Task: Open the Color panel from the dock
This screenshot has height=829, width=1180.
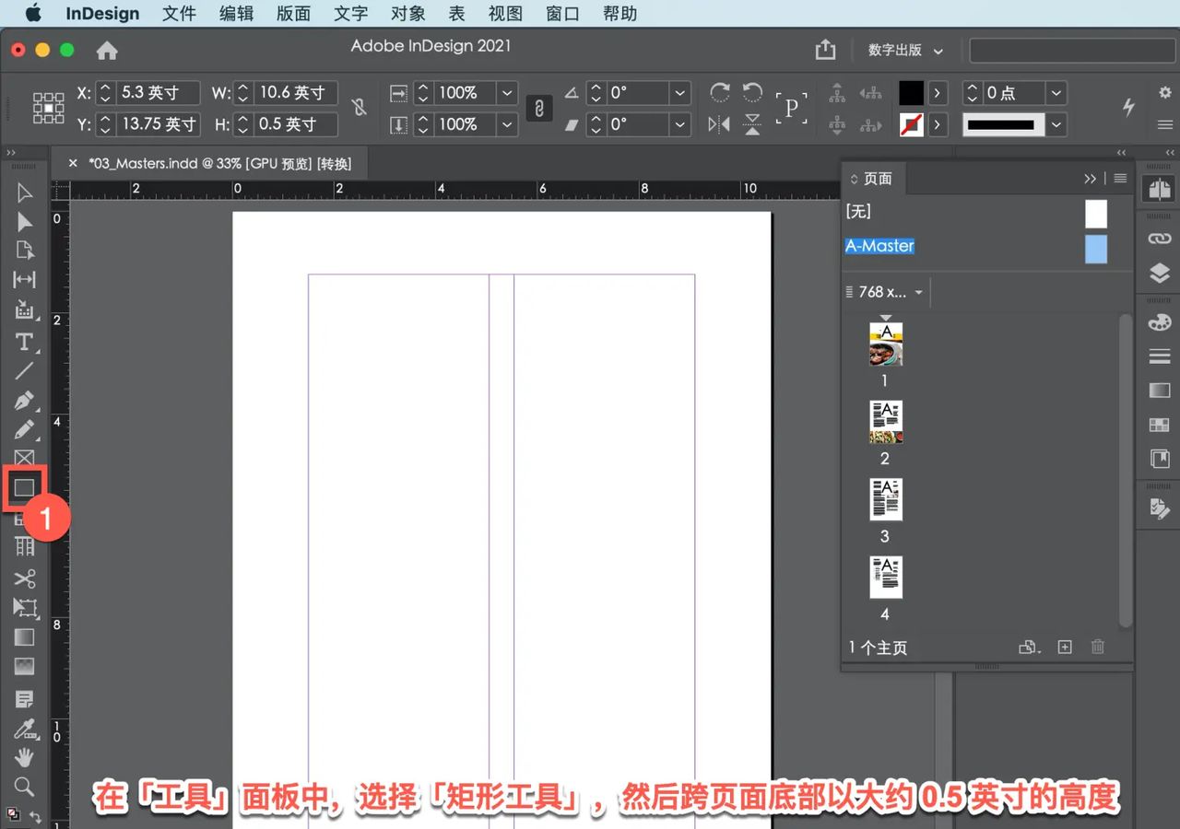Action: tap(1159, 322)
